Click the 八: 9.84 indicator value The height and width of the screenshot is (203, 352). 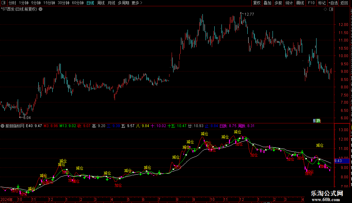pos(143,126)
